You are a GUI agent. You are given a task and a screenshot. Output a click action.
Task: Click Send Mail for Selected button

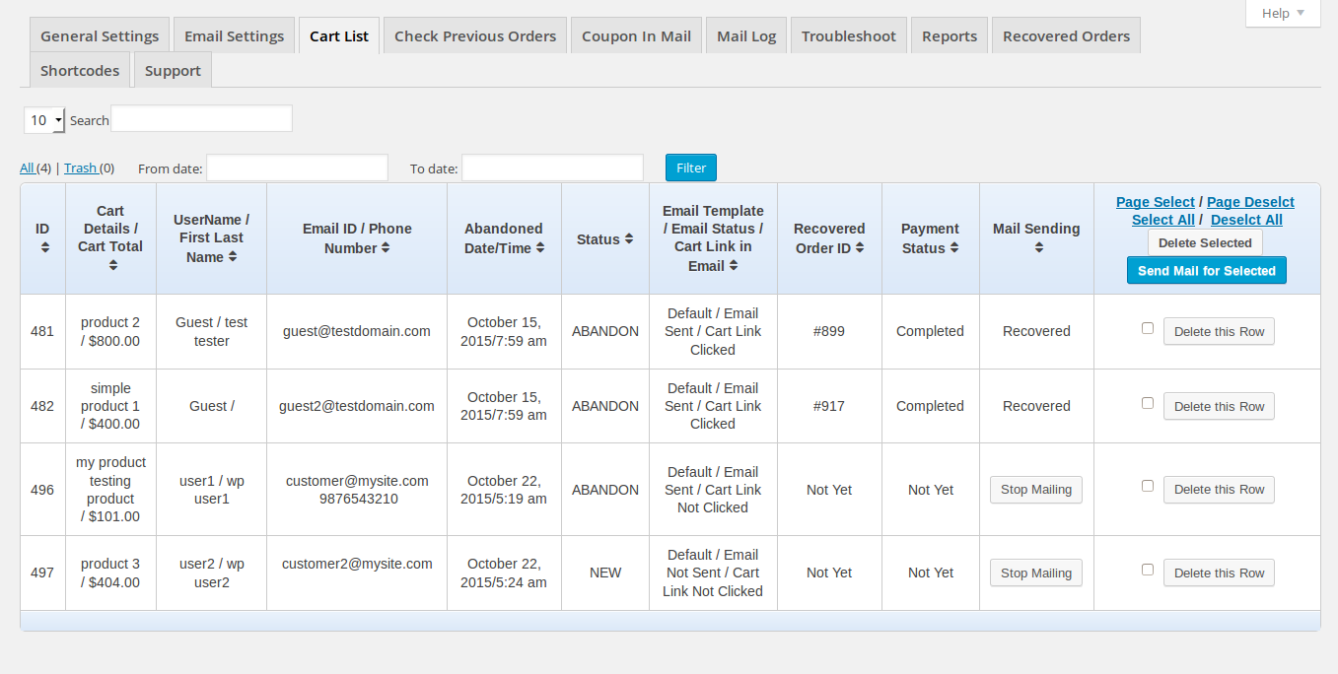[x=1207, y=271]
